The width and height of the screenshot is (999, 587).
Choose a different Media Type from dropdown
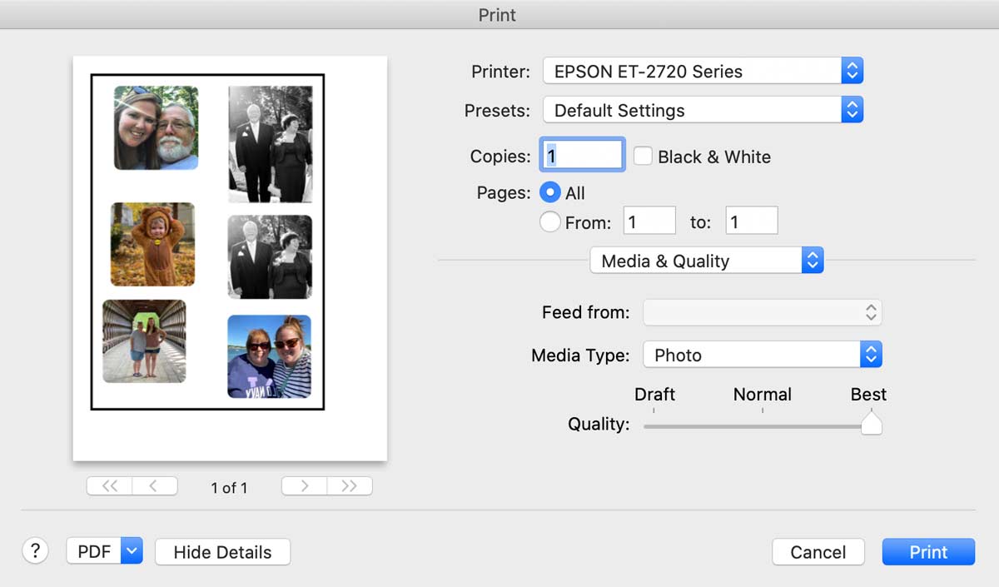[762, 356]
